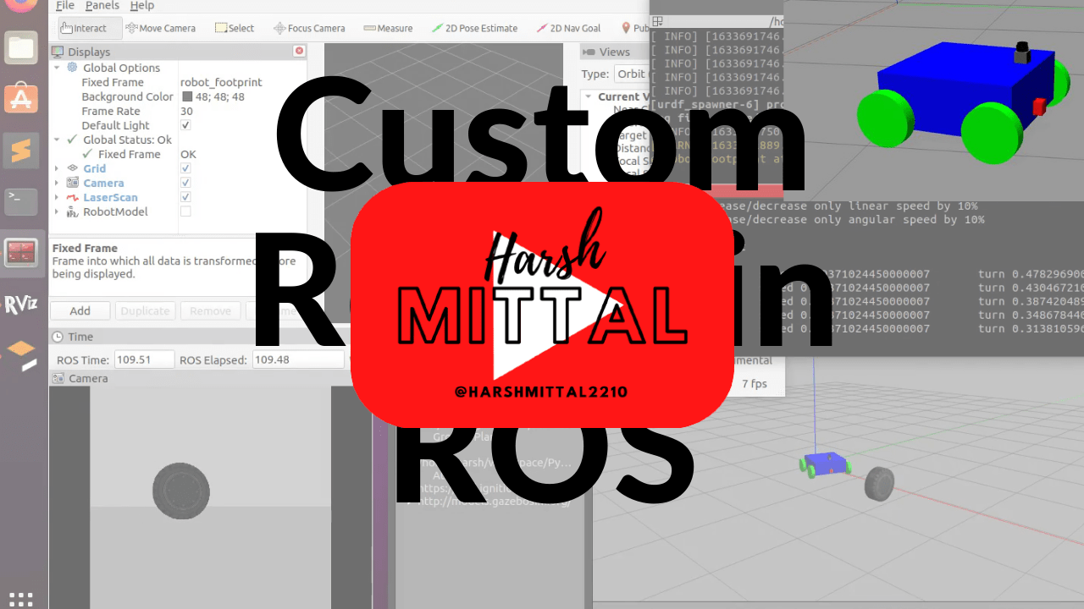Activate the Move Camera tool
Viewport: 1084px width, 609px height.
pyautogui.click(x=160, y=28)
